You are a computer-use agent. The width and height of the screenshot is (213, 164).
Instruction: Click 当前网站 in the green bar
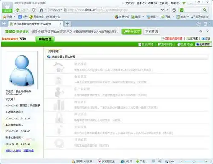[185, 44]
